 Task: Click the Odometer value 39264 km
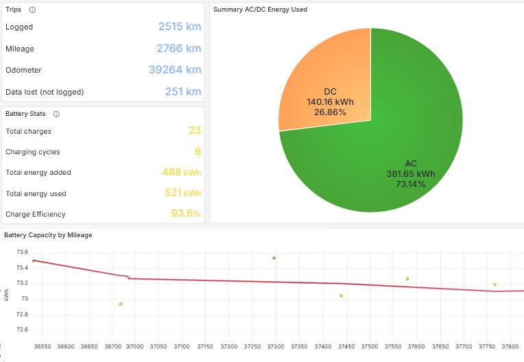[174, 70]
